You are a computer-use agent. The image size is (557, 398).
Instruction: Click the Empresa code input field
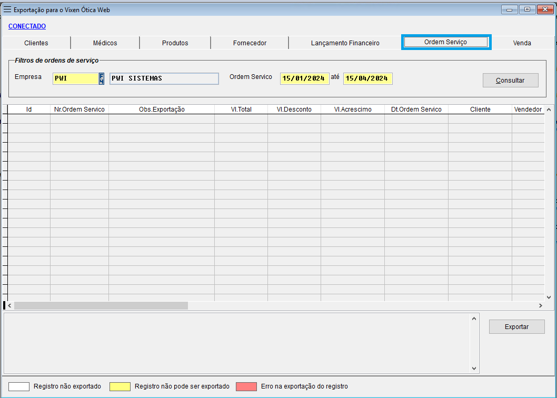pos(75,78)
